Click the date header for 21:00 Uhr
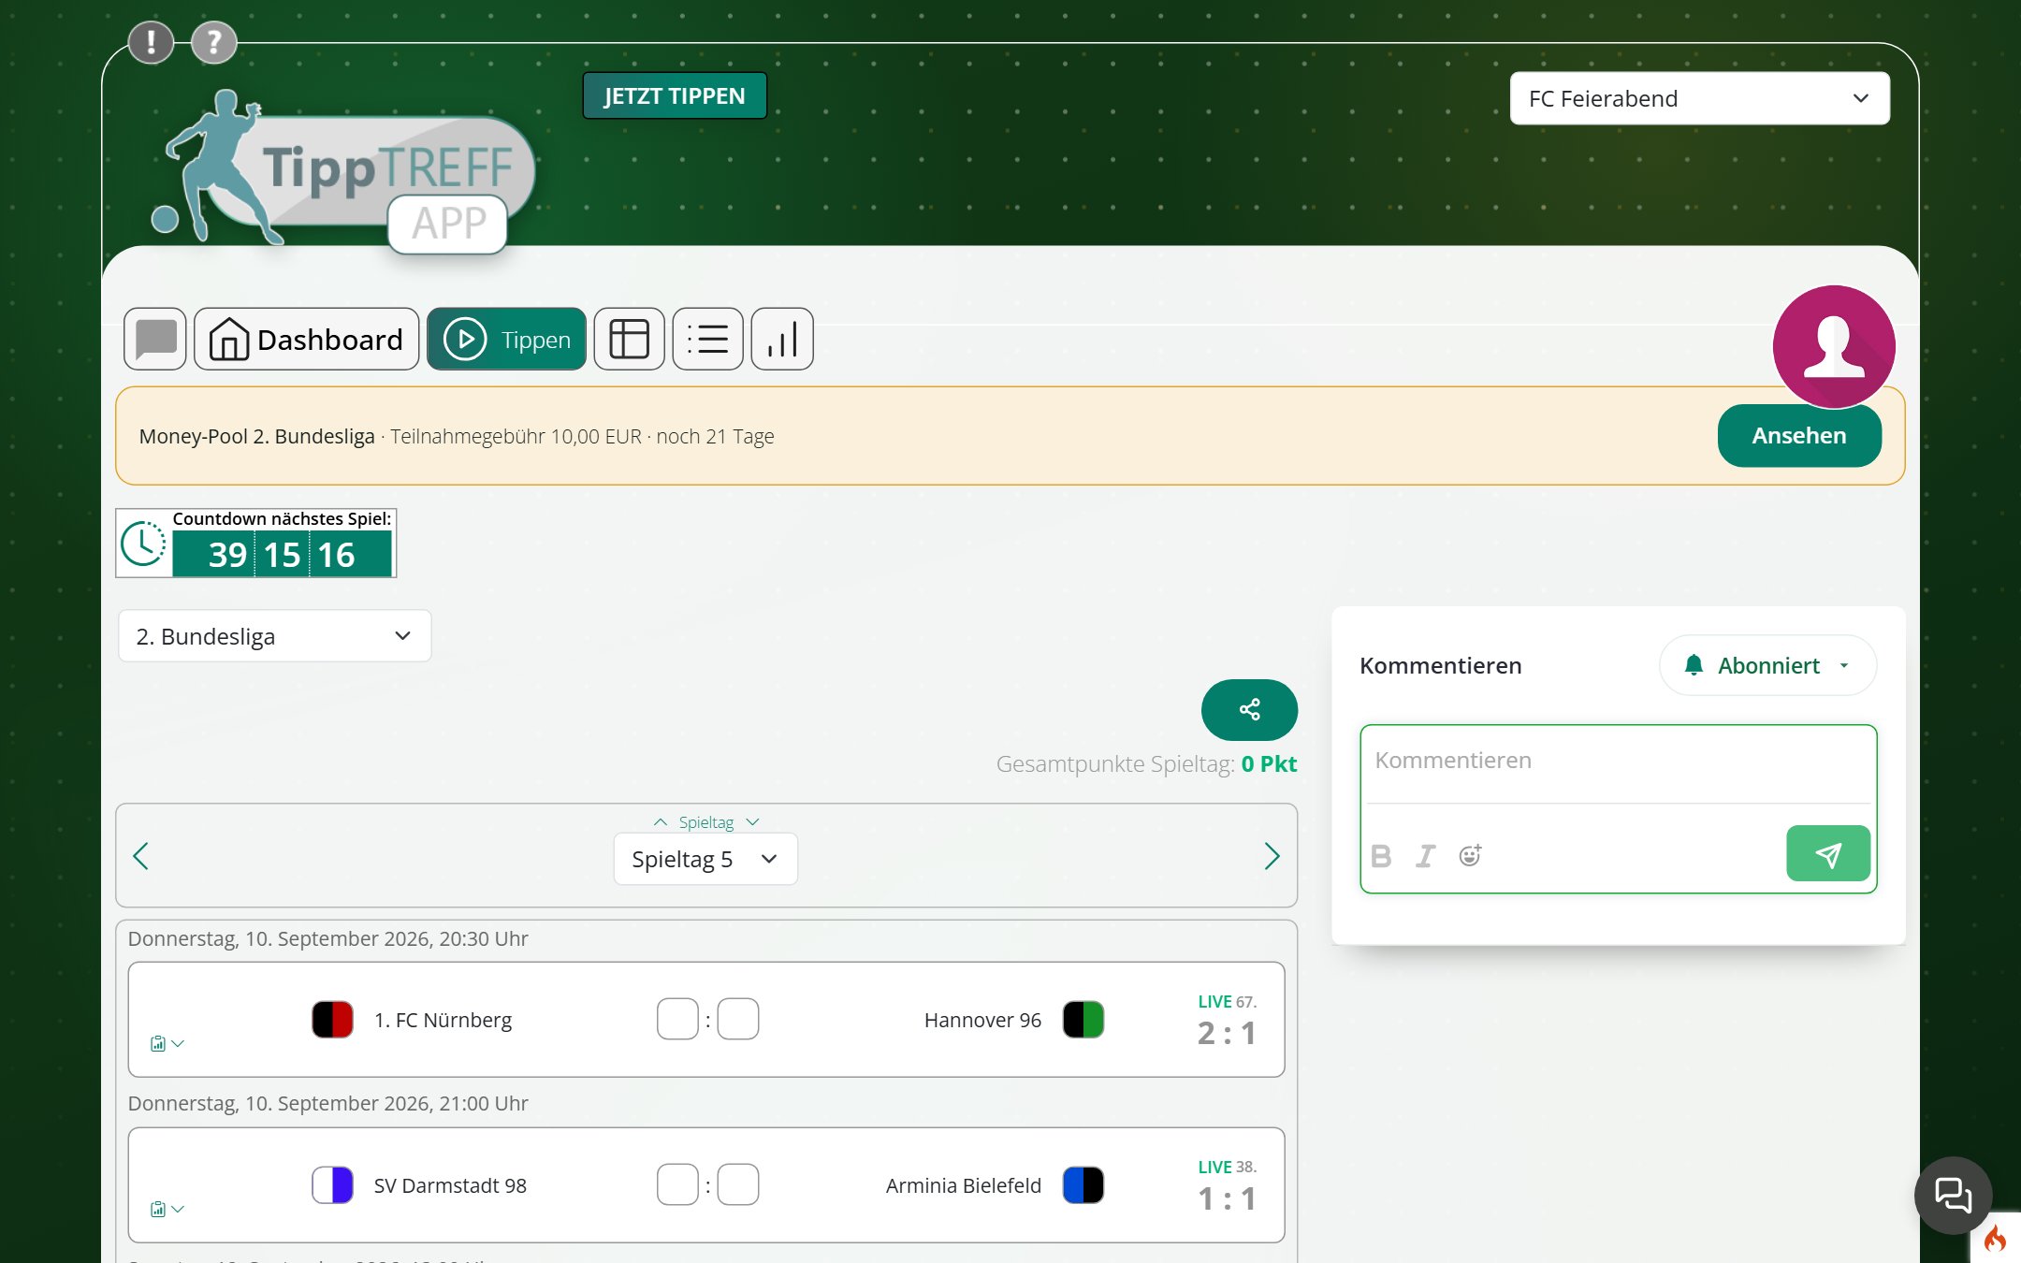The height and width of the screenshot is (1263, 2021). coord(327,1104)
